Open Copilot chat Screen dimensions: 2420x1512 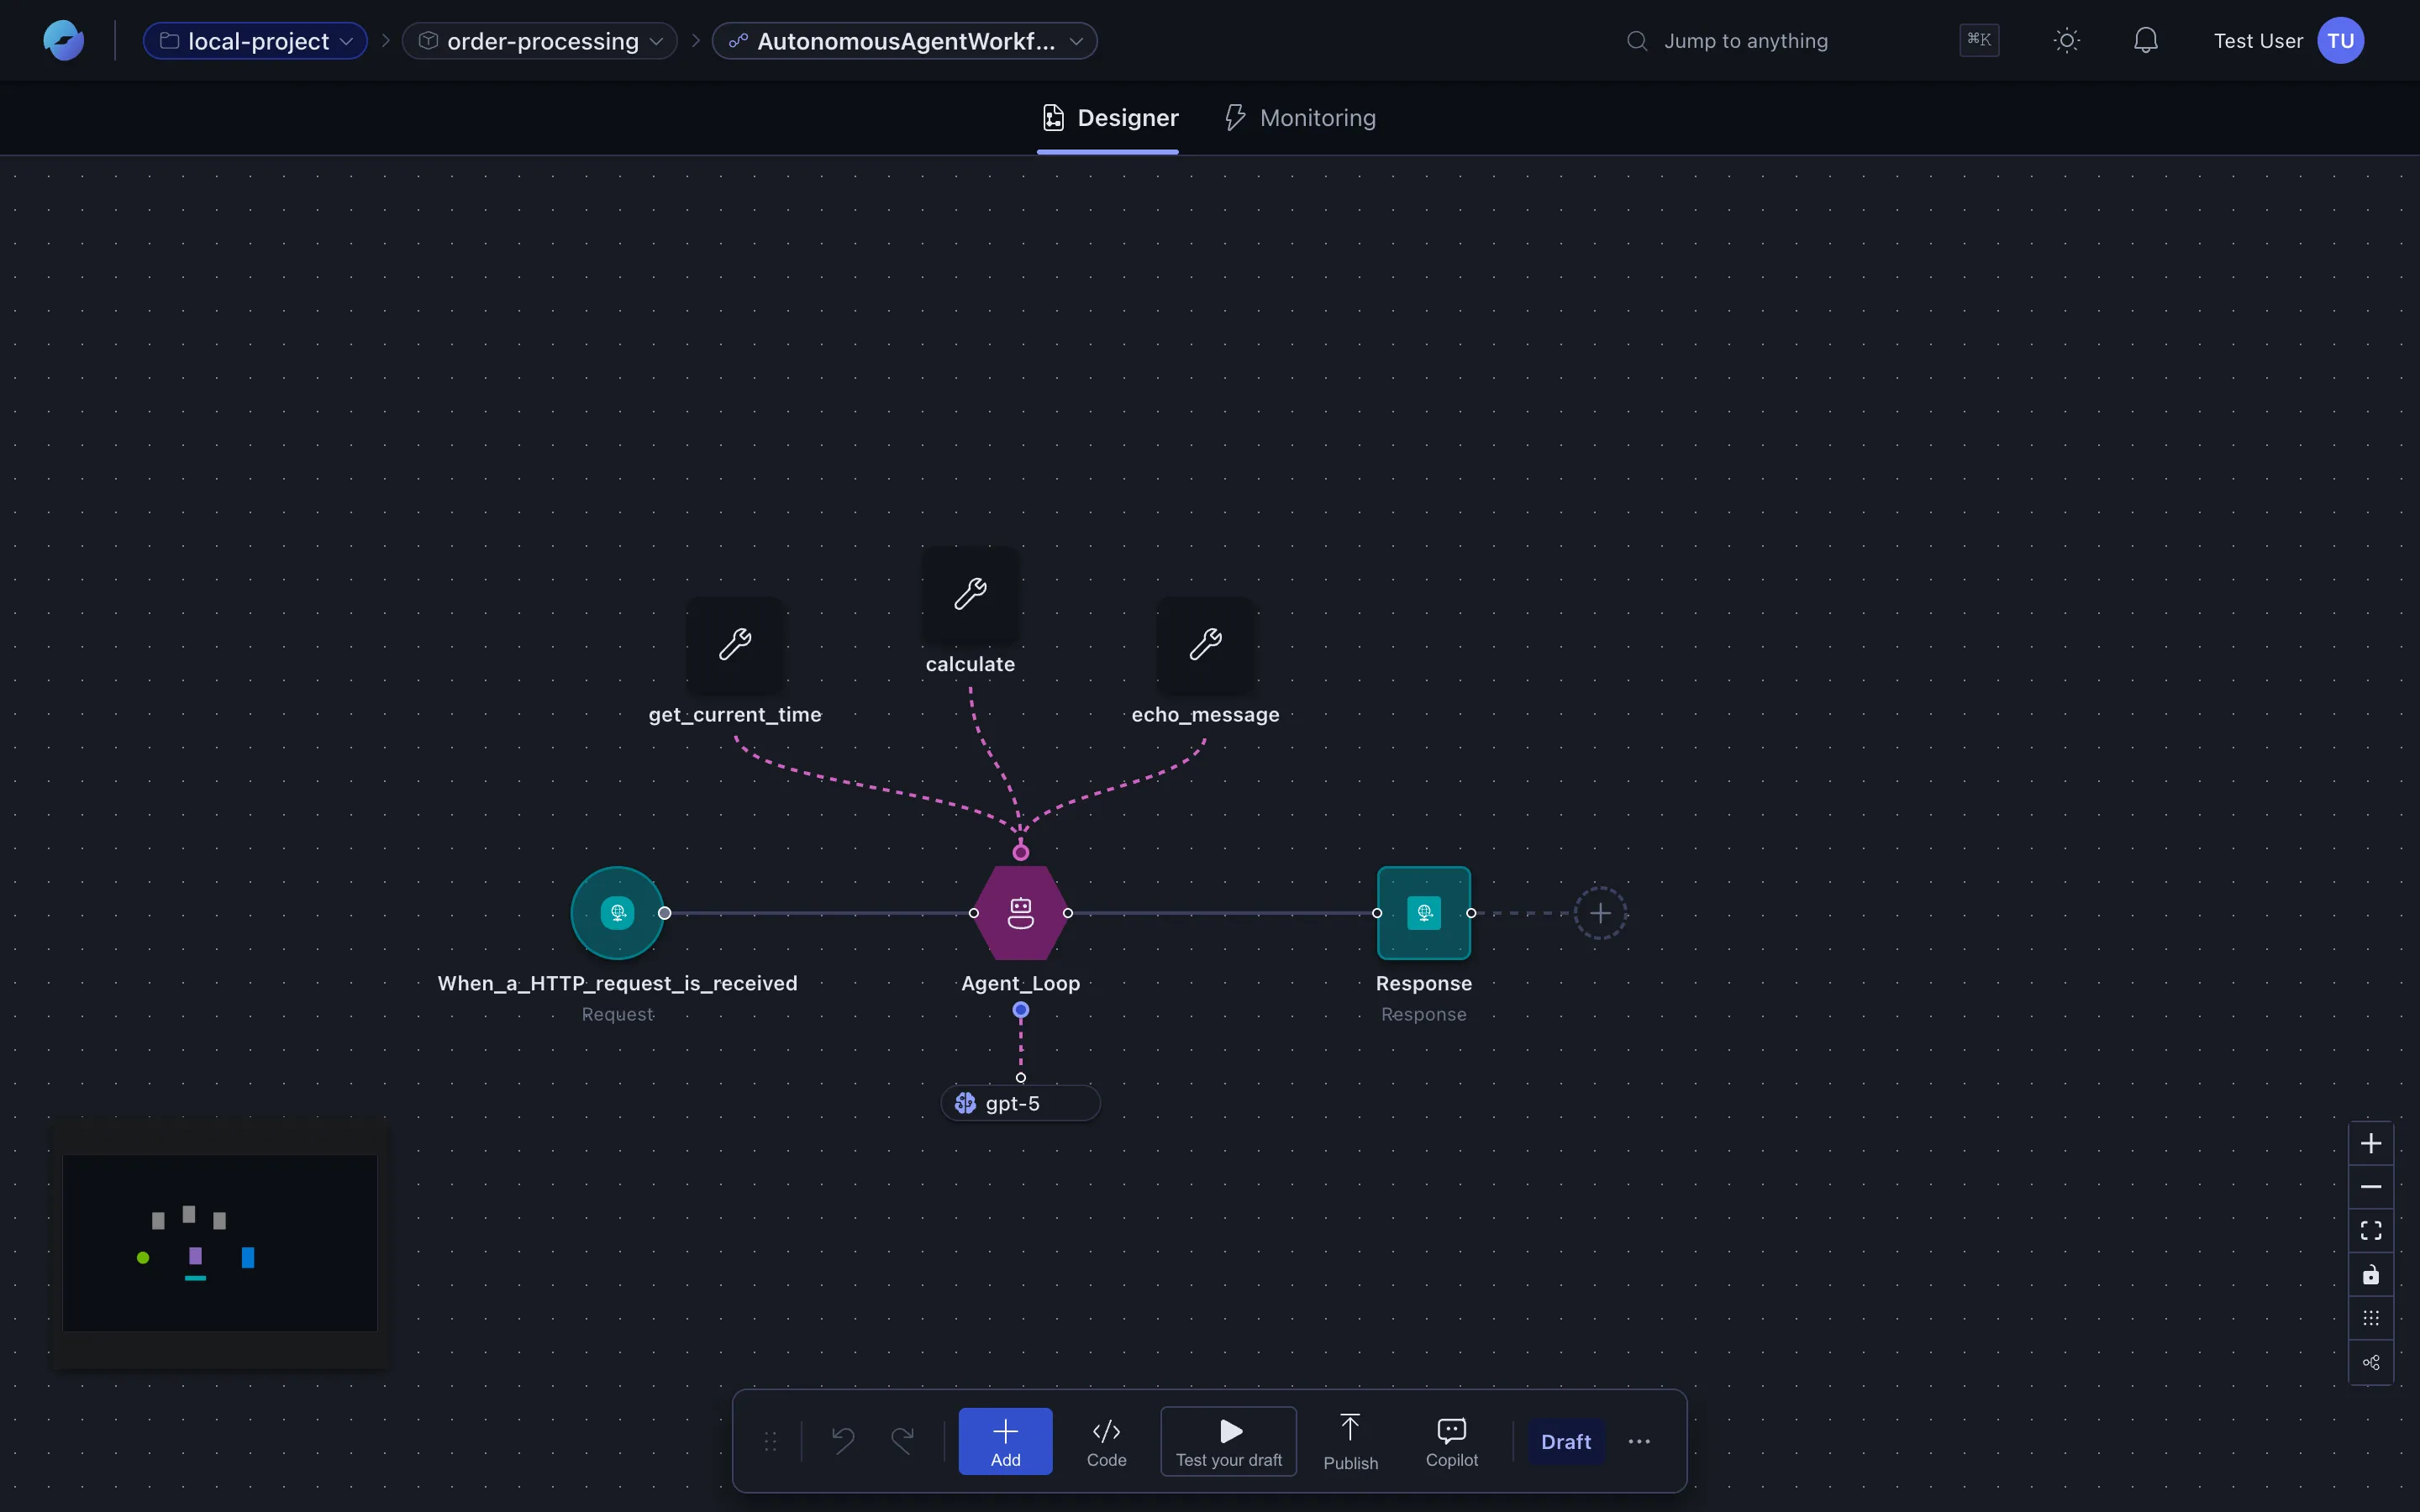(1451, 1442)
